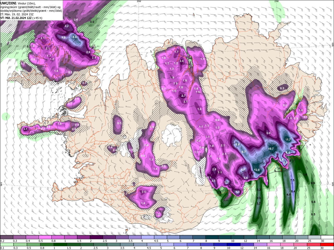The image size is (334, 250).
Task: Select the 2.6 value on the map
Action: 182,61
